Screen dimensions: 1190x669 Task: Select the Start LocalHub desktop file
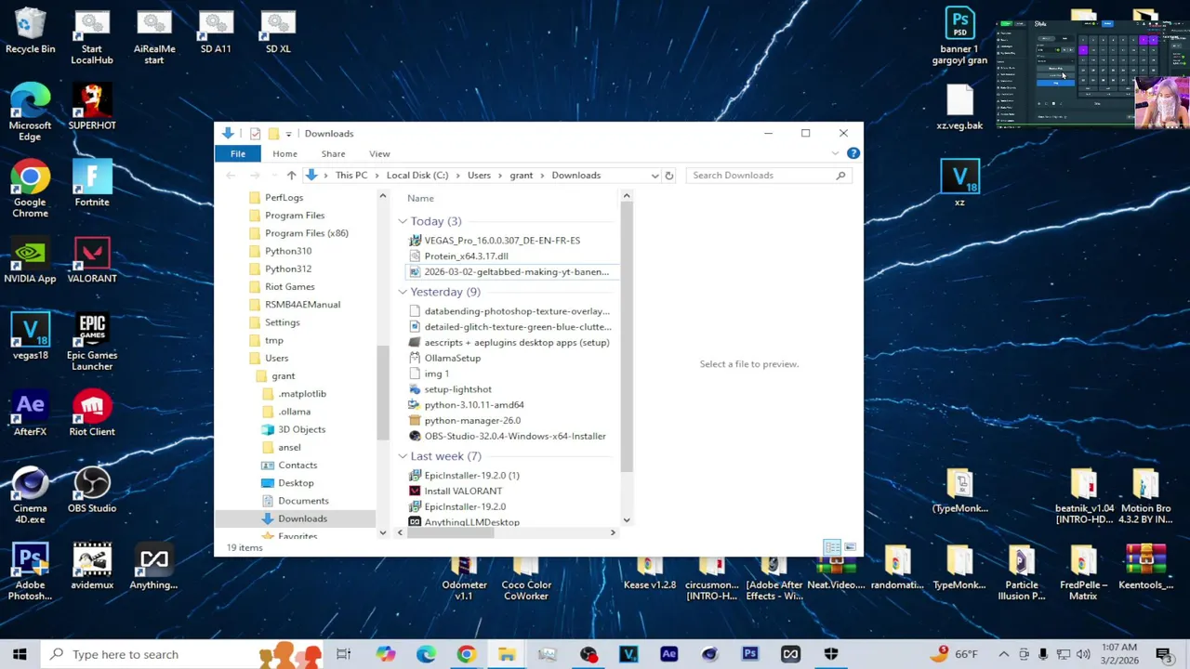point(92,37)
